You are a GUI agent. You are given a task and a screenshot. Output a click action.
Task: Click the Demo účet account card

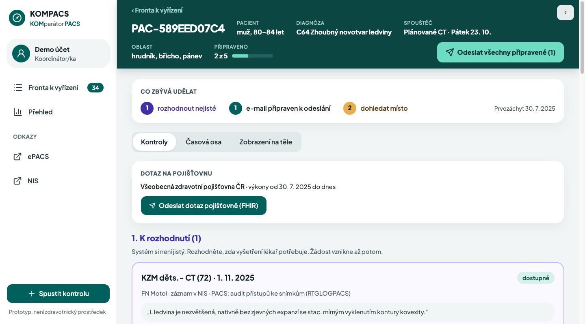58,54
